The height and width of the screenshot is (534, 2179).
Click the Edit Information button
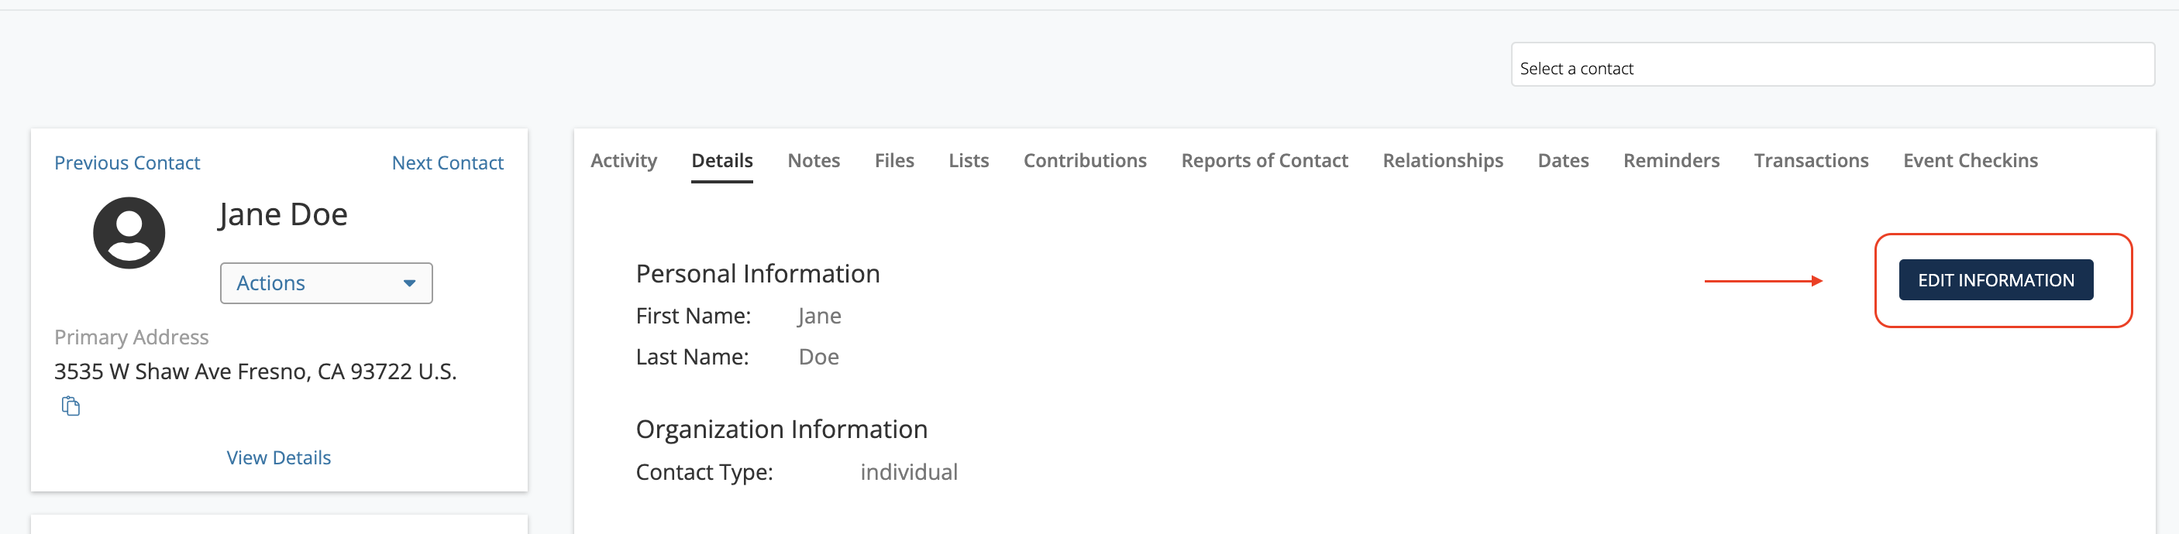coord(1995,279)
